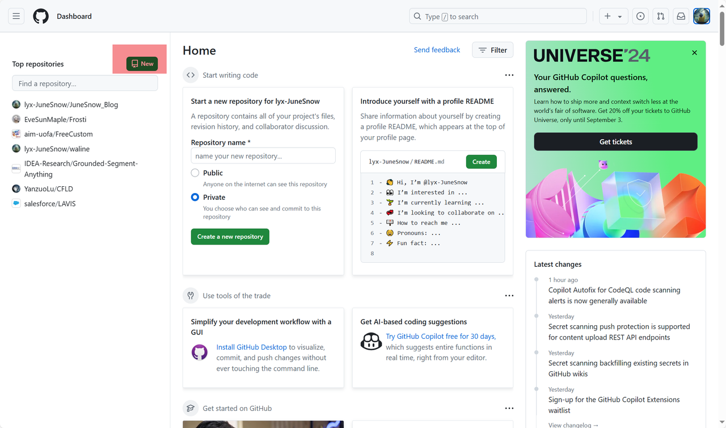Viewport: 726px width, 428px height.
Task: Focus the Repository name input field
Action: click(263, 156)
